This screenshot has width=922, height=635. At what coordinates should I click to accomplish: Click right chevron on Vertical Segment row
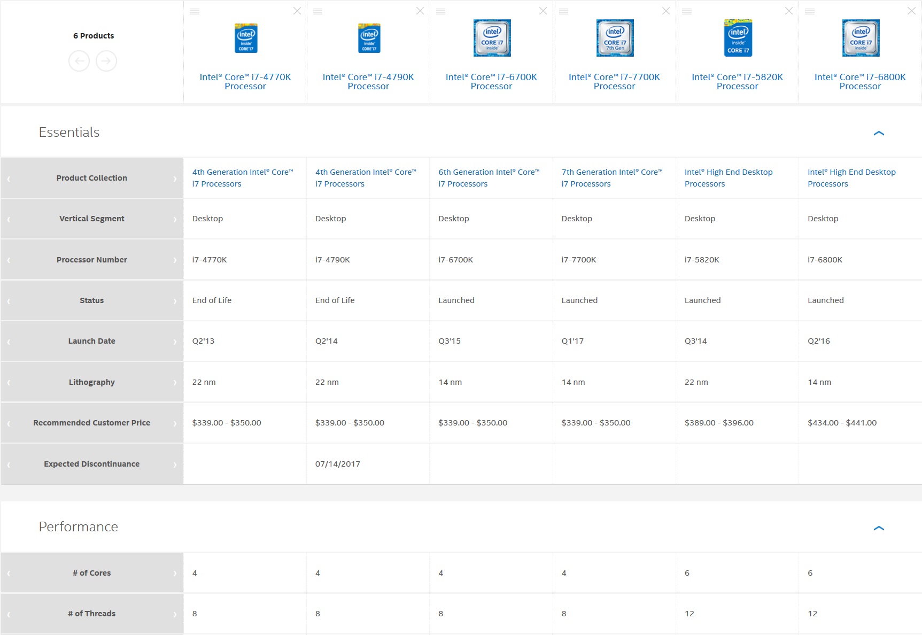(x=175, y=219)
